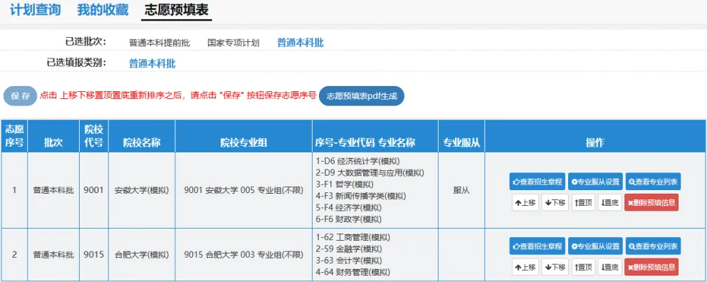
Task: Click major 3-F1 哲学(模拟)
Action: point(345,184)
